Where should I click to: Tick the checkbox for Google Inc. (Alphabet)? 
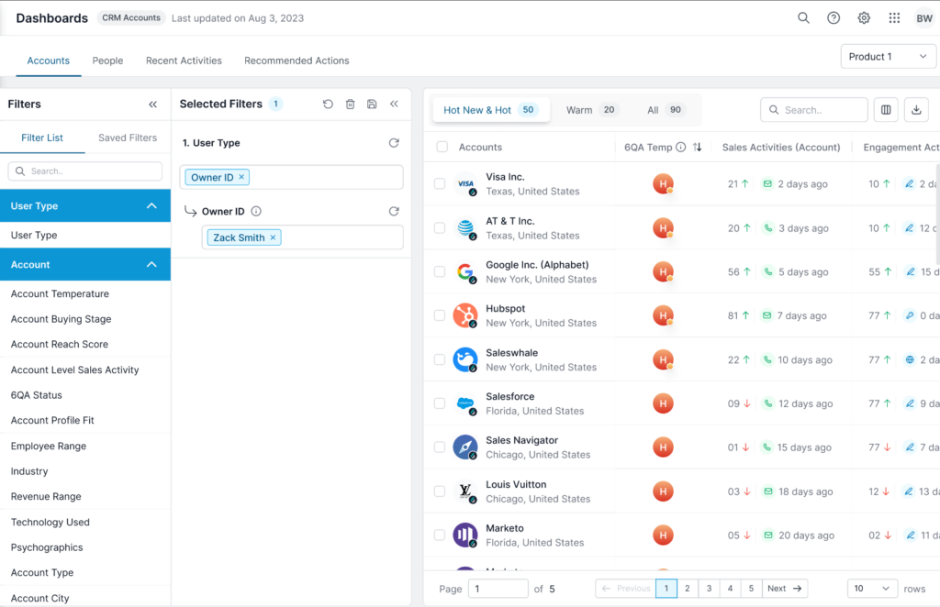point(440,271)
